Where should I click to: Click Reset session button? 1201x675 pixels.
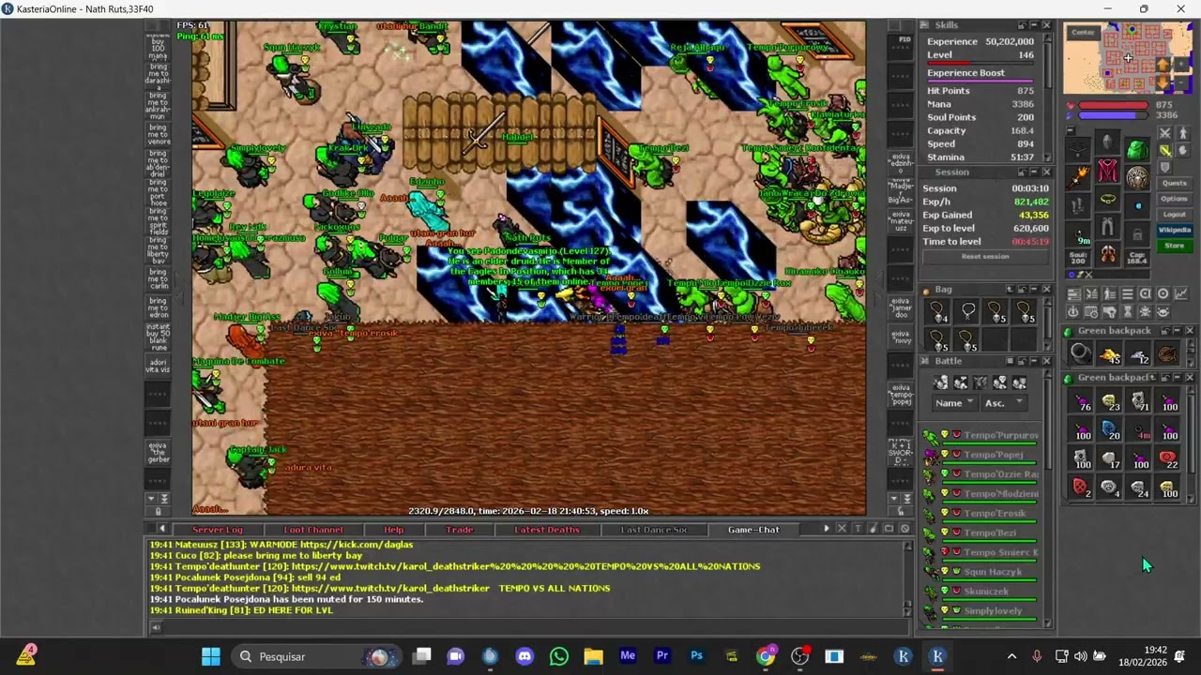pos(986,257)
